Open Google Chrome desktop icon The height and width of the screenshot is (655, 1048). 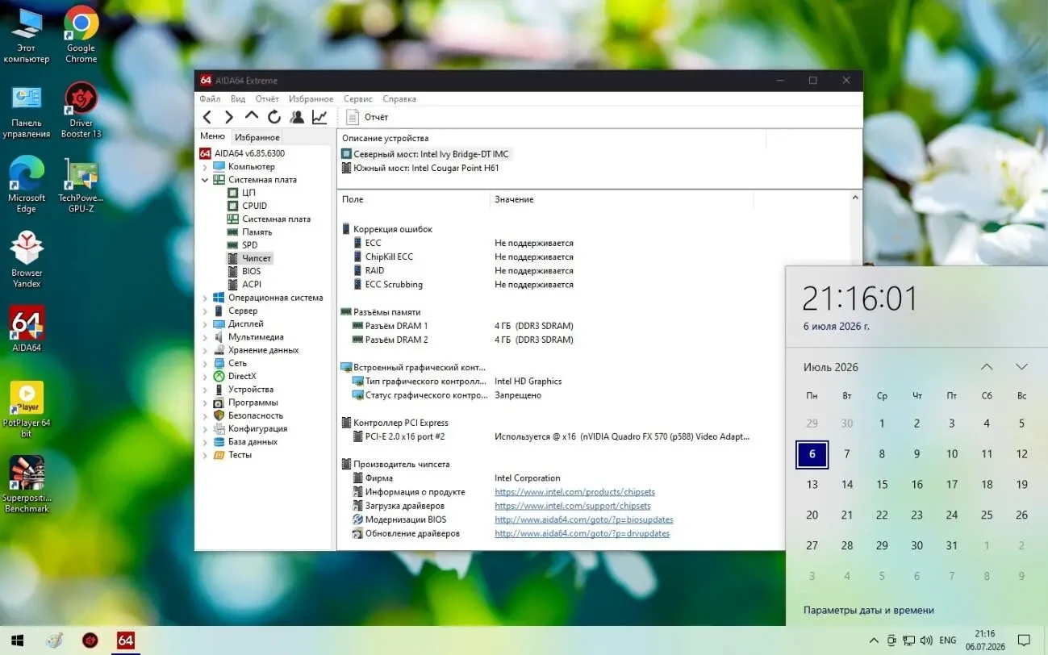81,35
